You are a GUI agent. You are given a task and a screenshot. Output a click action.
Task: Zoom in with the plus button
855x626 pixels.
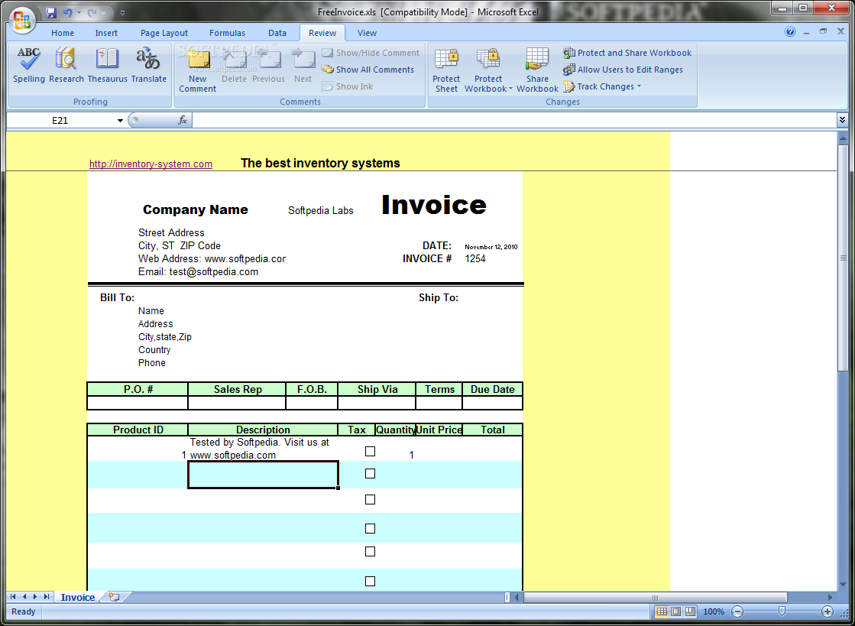point(827,611)
